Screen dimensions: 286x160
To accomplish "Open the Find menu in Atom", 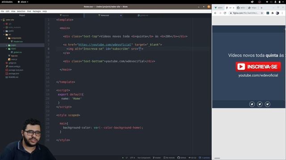I will point(29,11).
